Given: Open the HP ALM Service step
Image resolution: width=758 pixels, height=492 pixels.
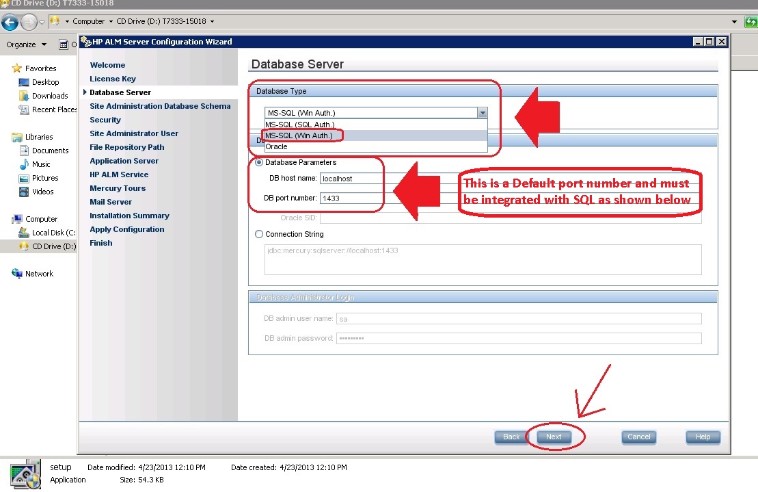Looking at the screenshot, I should 119,174.
